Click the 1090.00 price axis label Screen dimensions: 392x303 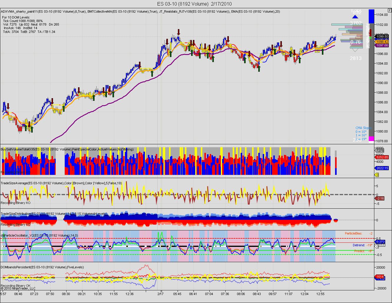click(382, 83)
